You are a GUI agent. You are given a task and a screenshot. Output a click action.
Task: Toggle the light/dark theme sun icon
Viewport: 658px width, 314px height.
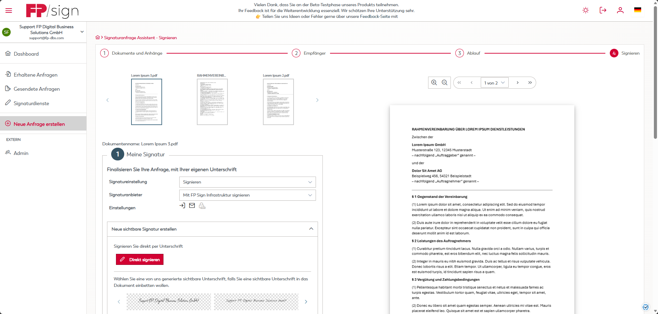pyautogui.click(x=585, y=10)
